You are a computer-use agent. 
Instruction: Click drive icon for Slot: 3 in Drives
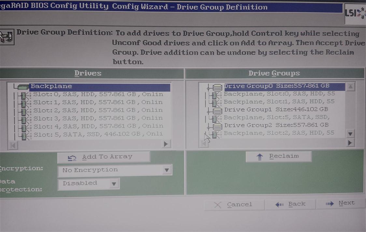coord(25,120)
